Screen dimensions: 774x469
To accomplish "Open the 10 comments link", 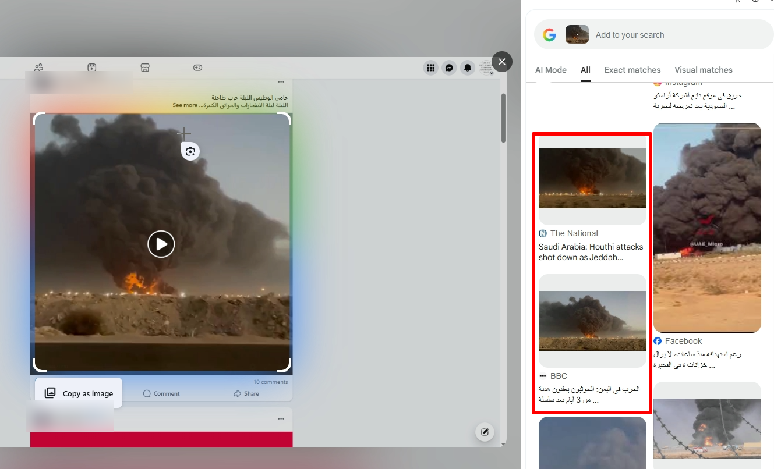I will tap(270, 382).
